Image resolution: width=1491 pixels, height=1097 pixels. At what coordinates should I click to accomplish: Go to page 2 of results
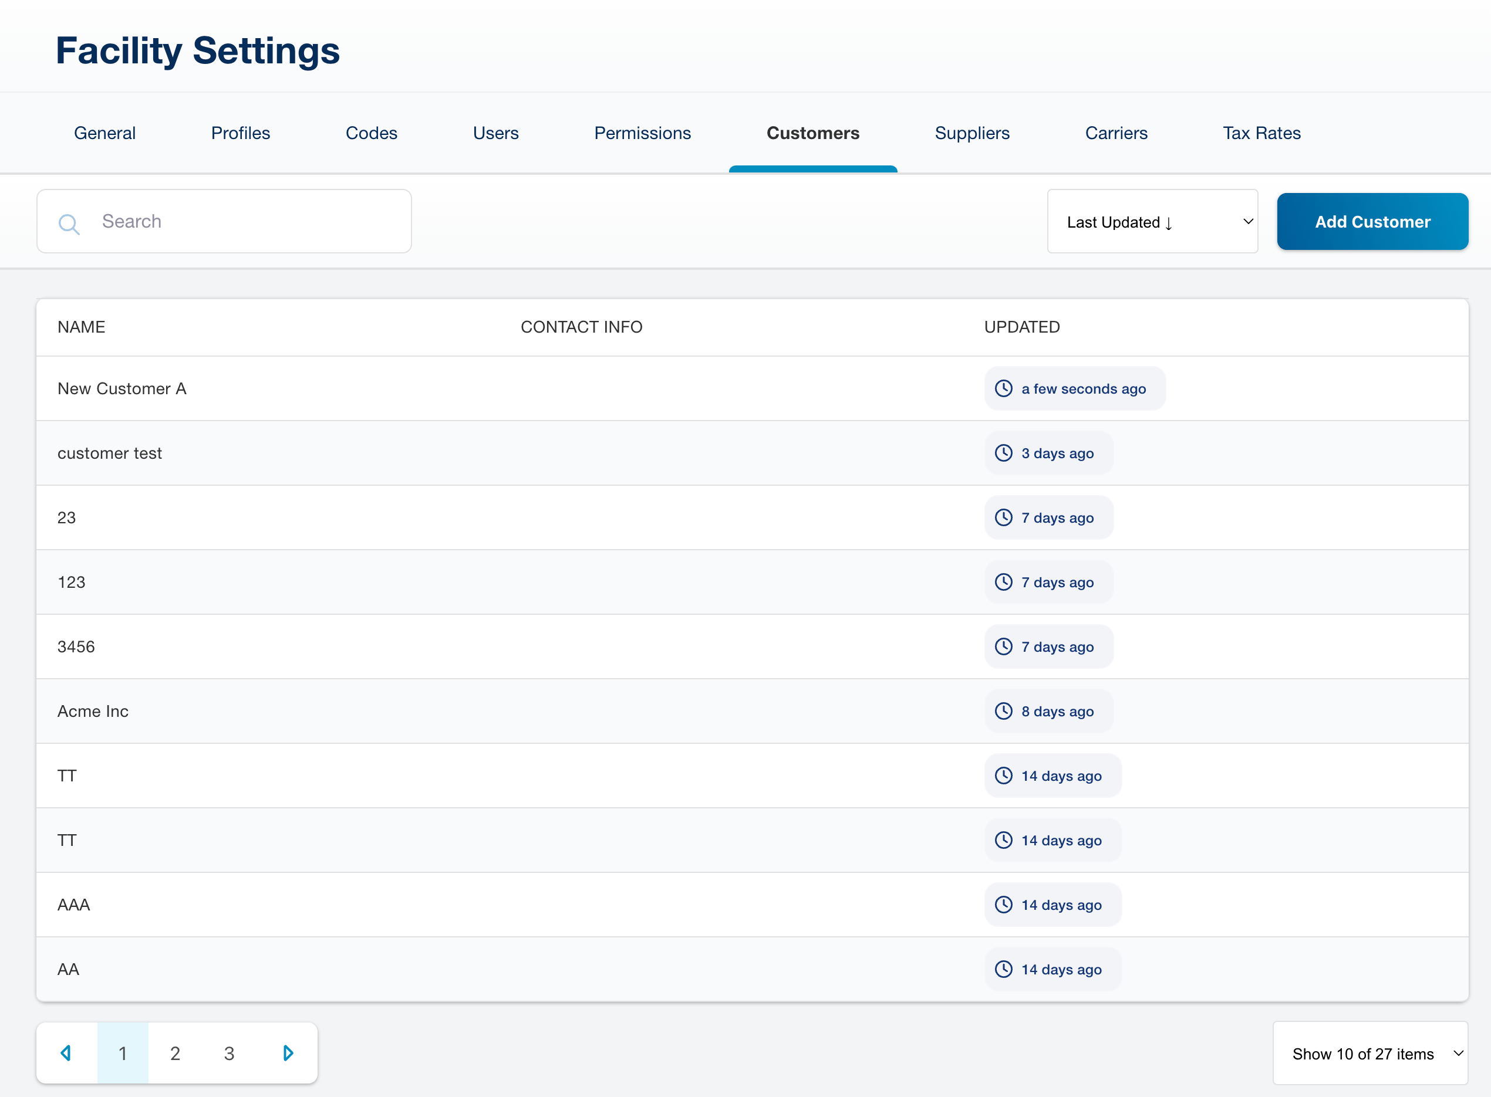coord(176,1053)
